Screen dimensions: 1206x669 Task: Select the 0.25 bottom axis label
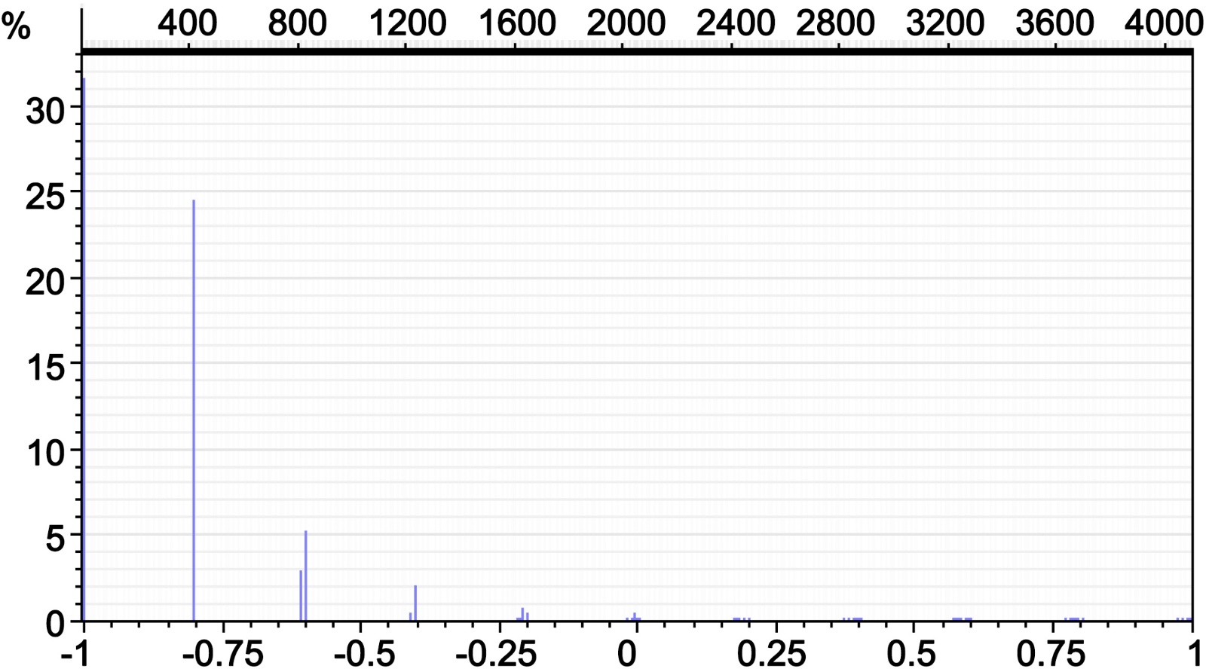(x=773, y=655)
